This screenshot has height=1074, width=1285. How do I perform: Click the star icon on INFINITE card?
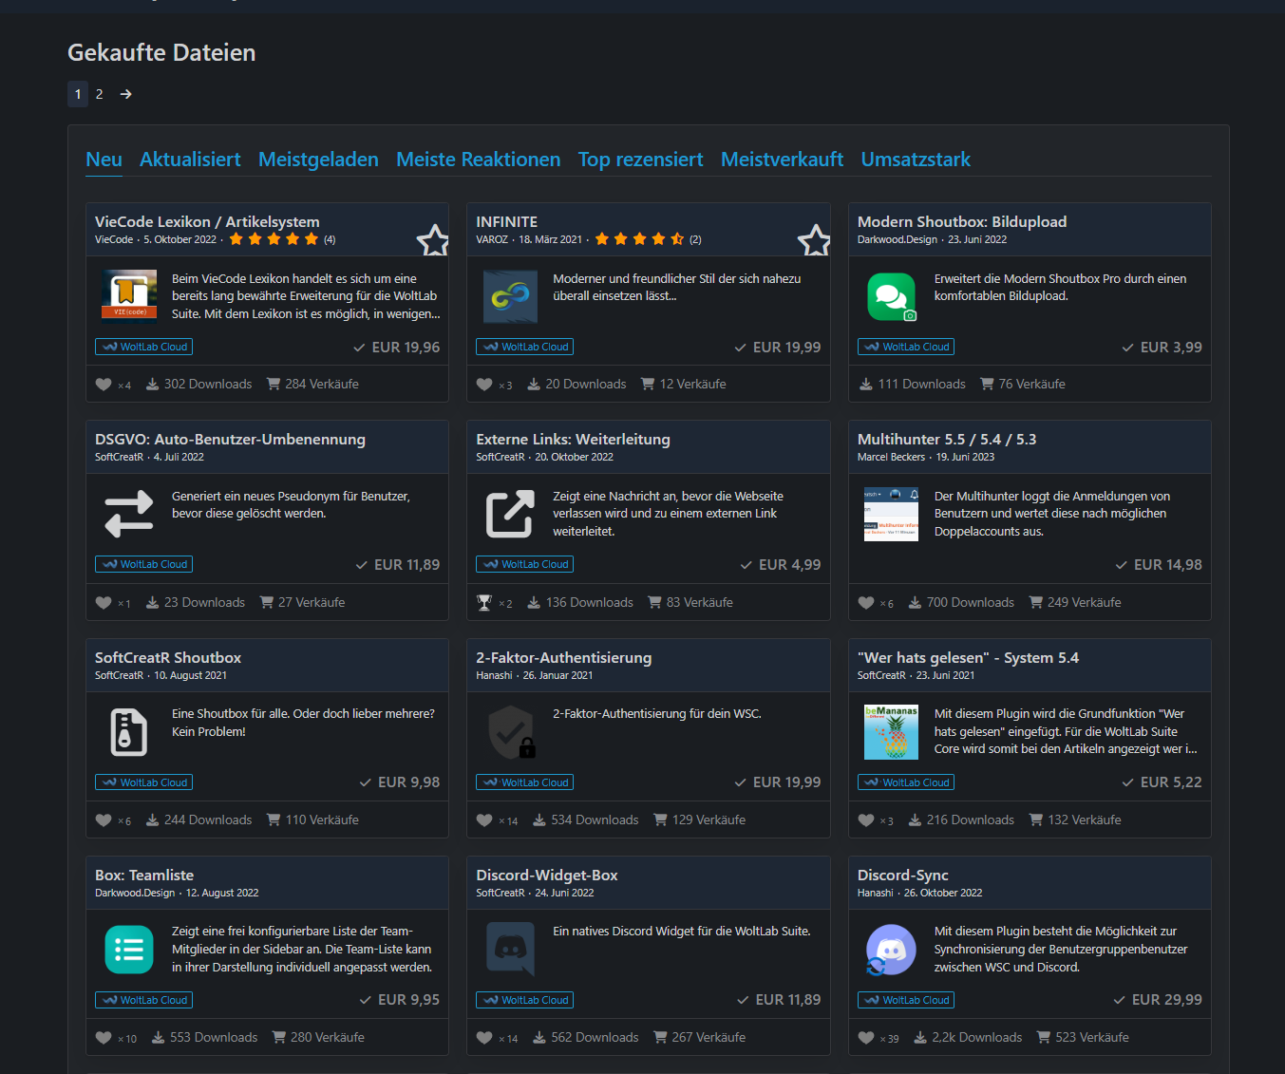tap(814, 241)
